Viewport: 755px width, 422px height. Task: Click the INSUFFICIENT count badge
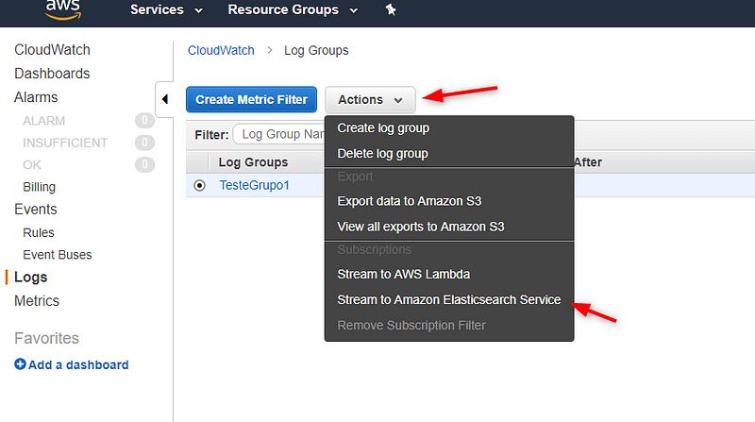click(x=144, y=143)
